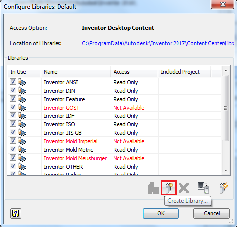Click the scrollbar down arrow in Libraries list
Image resolution: width=237 pixels, height=227 pixels.
click(226, 171)
